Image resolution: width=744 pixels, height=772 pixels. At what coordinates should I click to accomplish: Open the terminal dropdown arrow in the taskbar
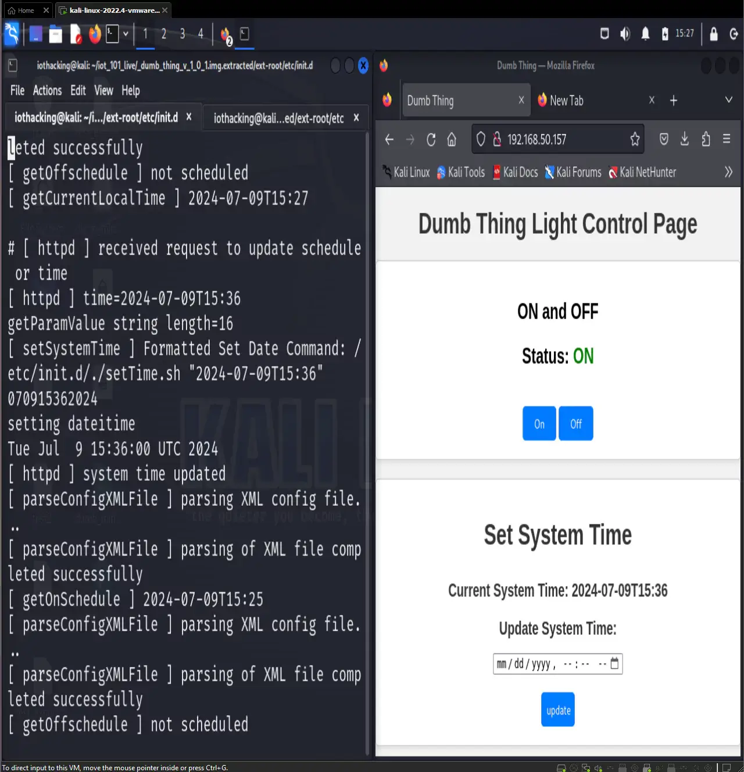[x=126, y=34]
